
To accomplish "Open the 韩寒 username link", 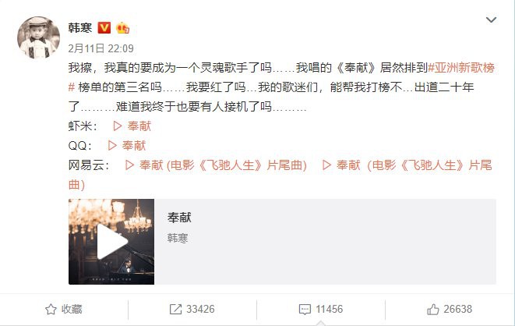I will (80, 28).
